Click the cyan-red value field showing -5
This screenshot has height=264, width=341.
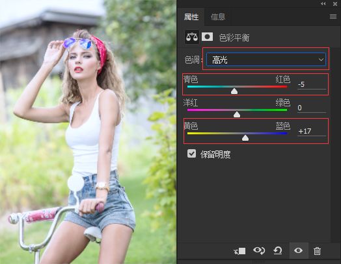coord(312,84)
